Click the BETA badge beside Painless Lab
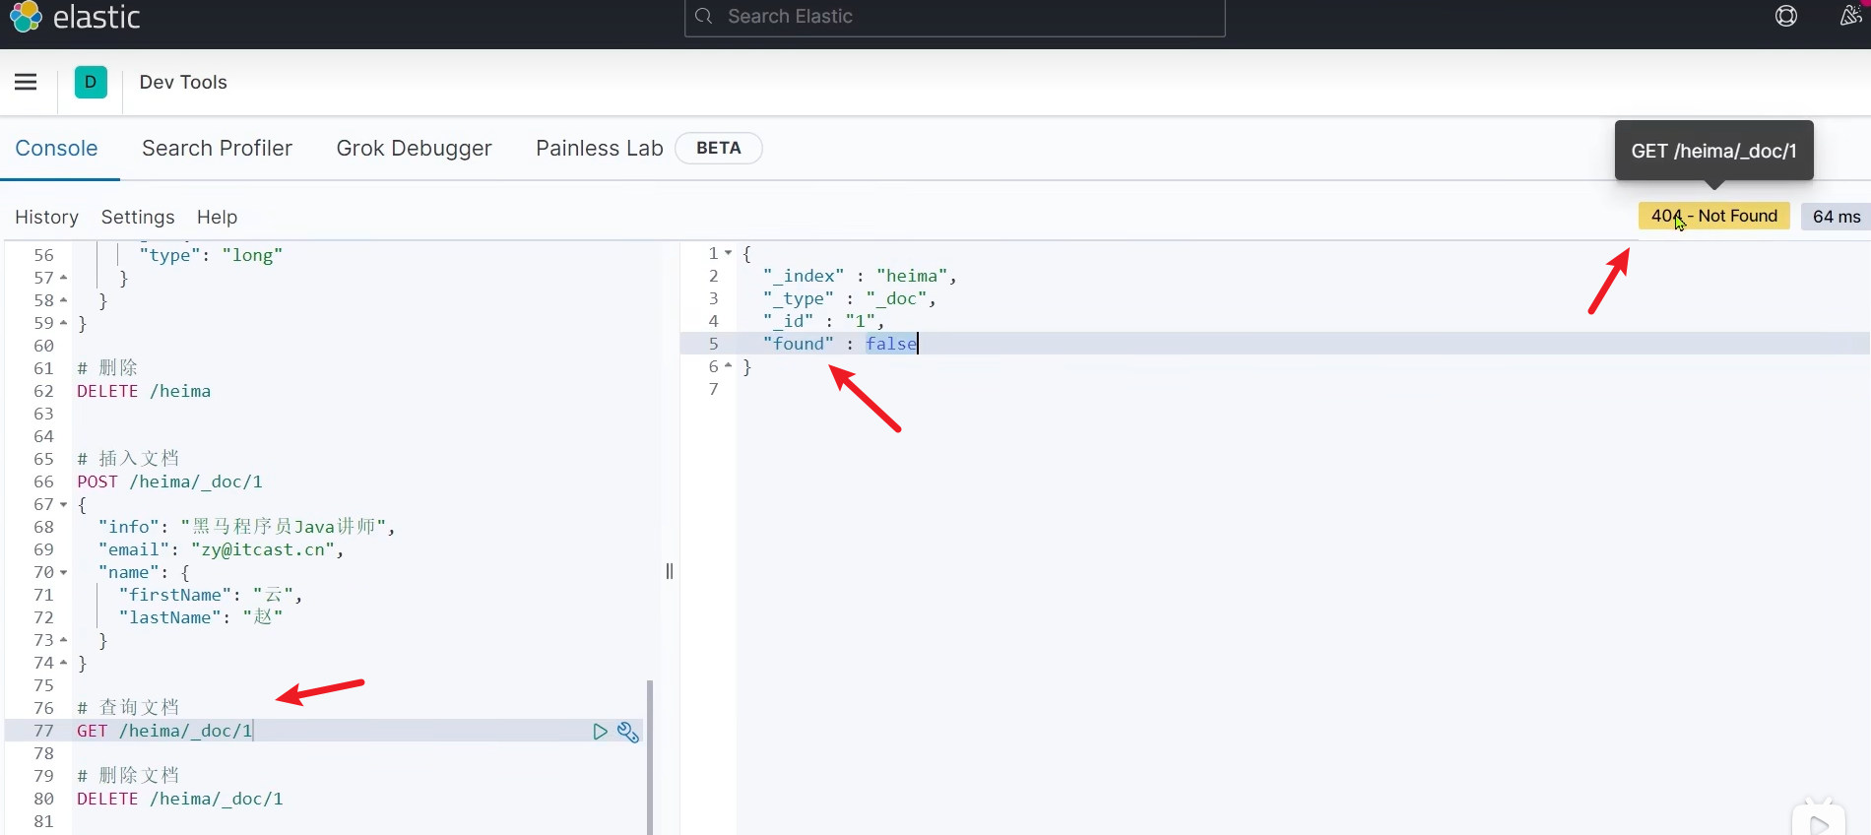The width and height of the screenshot is (1871, 835). click(x=719, y=148)
